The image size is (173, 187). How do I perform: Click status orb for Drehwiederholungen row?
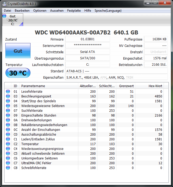click(8, 120)
